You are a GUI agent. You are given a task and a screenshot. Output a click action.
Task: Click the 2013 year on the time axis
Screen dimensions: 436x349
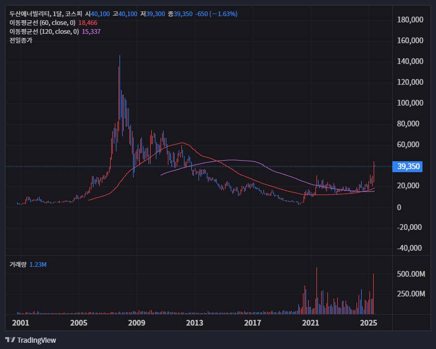tap(195, 323)
